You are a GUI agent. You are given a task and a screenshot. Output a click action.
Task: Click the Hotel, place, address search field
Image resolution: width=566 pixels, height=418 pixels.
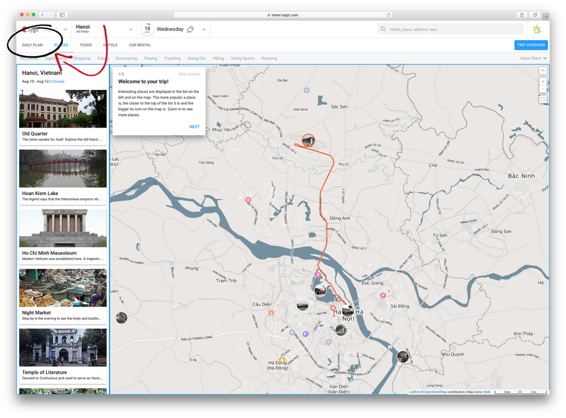tap(450, 29)
